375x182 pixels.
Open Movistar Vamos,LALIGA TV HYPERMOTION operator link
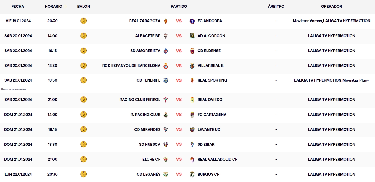[331, 21]
